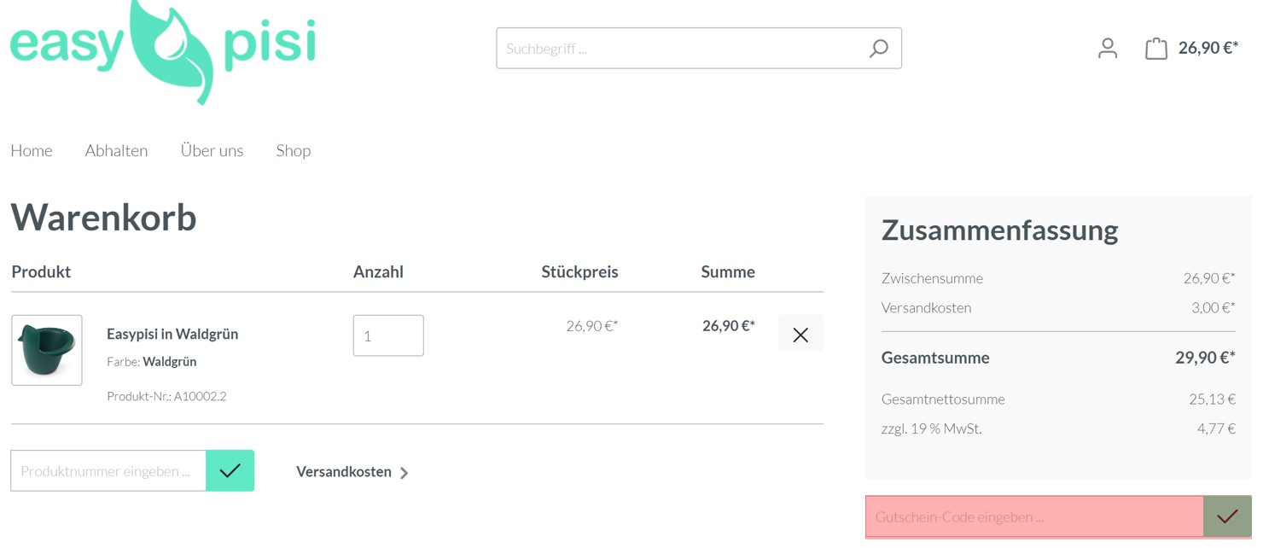Click the Versandkosten link
Screen dimensions: 1263x548
[344, 471]
